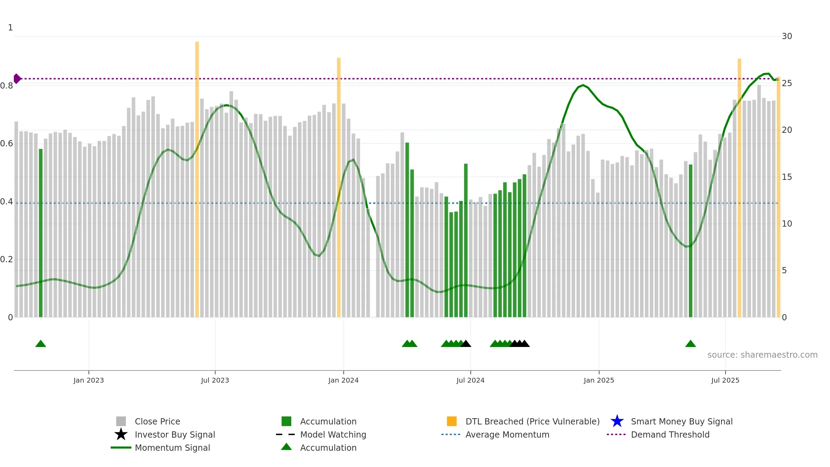This screenshot has width=830, height=467.
Task: Click the green Accumulation triangle legend icon
Action: (x=286, y=447)
